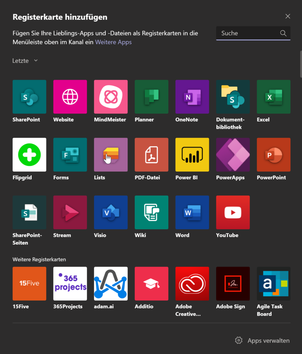Select the Dokumentbibliothek icon

(233, 97)
